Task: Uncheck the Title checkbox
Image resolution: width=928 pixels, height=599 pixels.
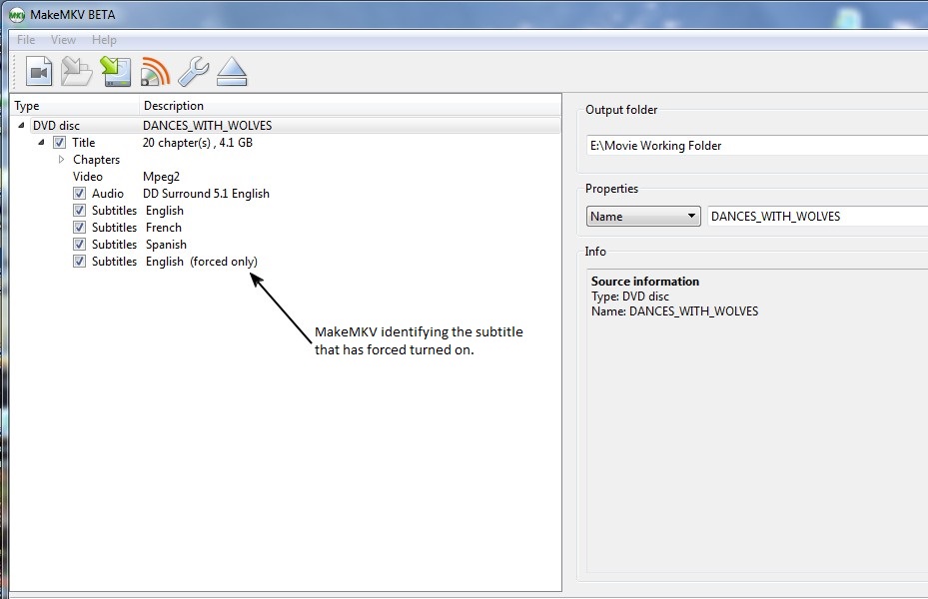Action: 59,143
